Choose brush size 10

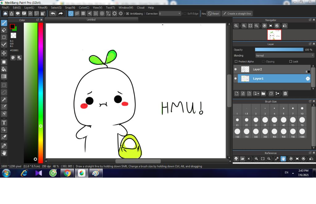tap(302, 110)
